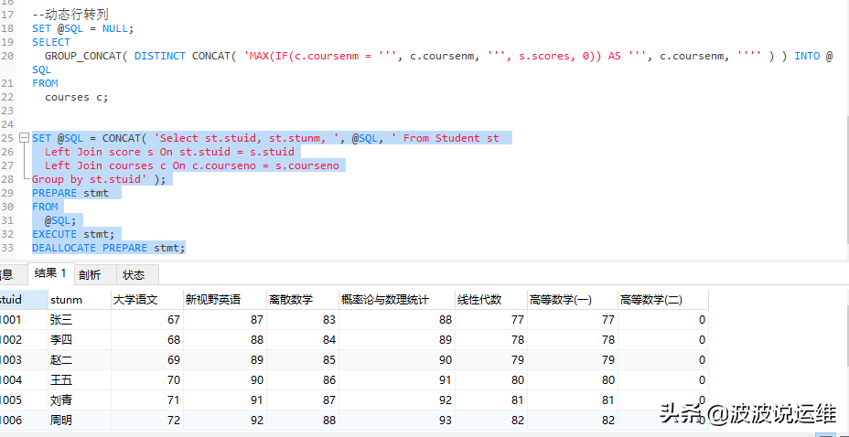Click 刘青's 线性代数 score 81
Viewport: 849px width, 437px height.
click(x=491, y=400)
